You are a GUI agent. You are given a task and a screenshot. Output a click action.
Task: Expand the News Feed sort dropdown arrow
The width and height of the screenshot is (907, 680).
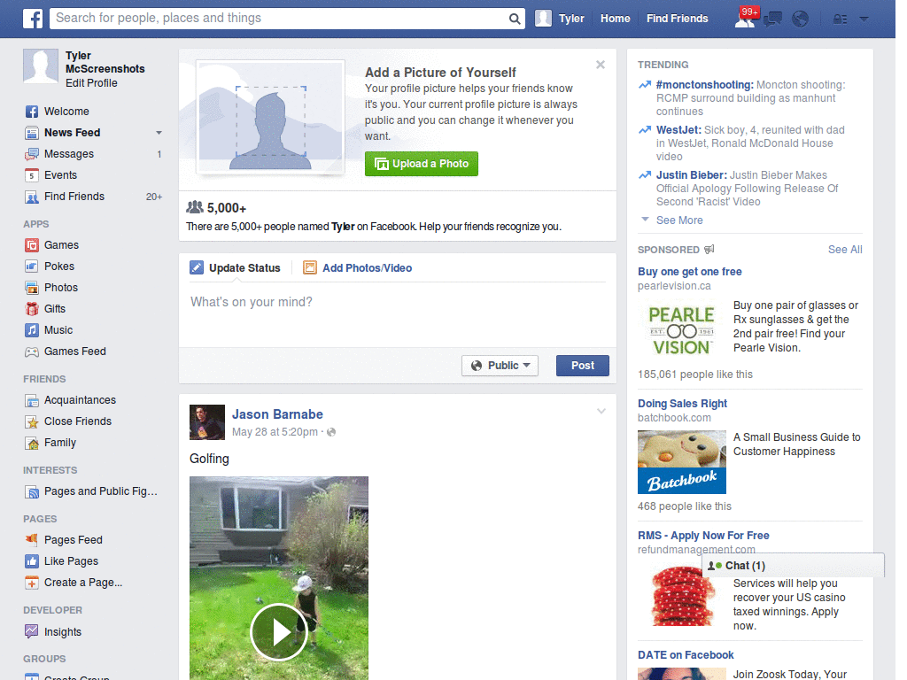click(x=159, y=133)
